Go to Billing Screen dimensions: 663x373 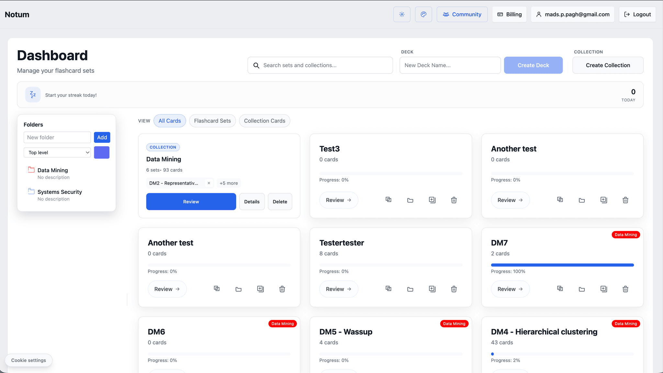(x=510, y=14)
